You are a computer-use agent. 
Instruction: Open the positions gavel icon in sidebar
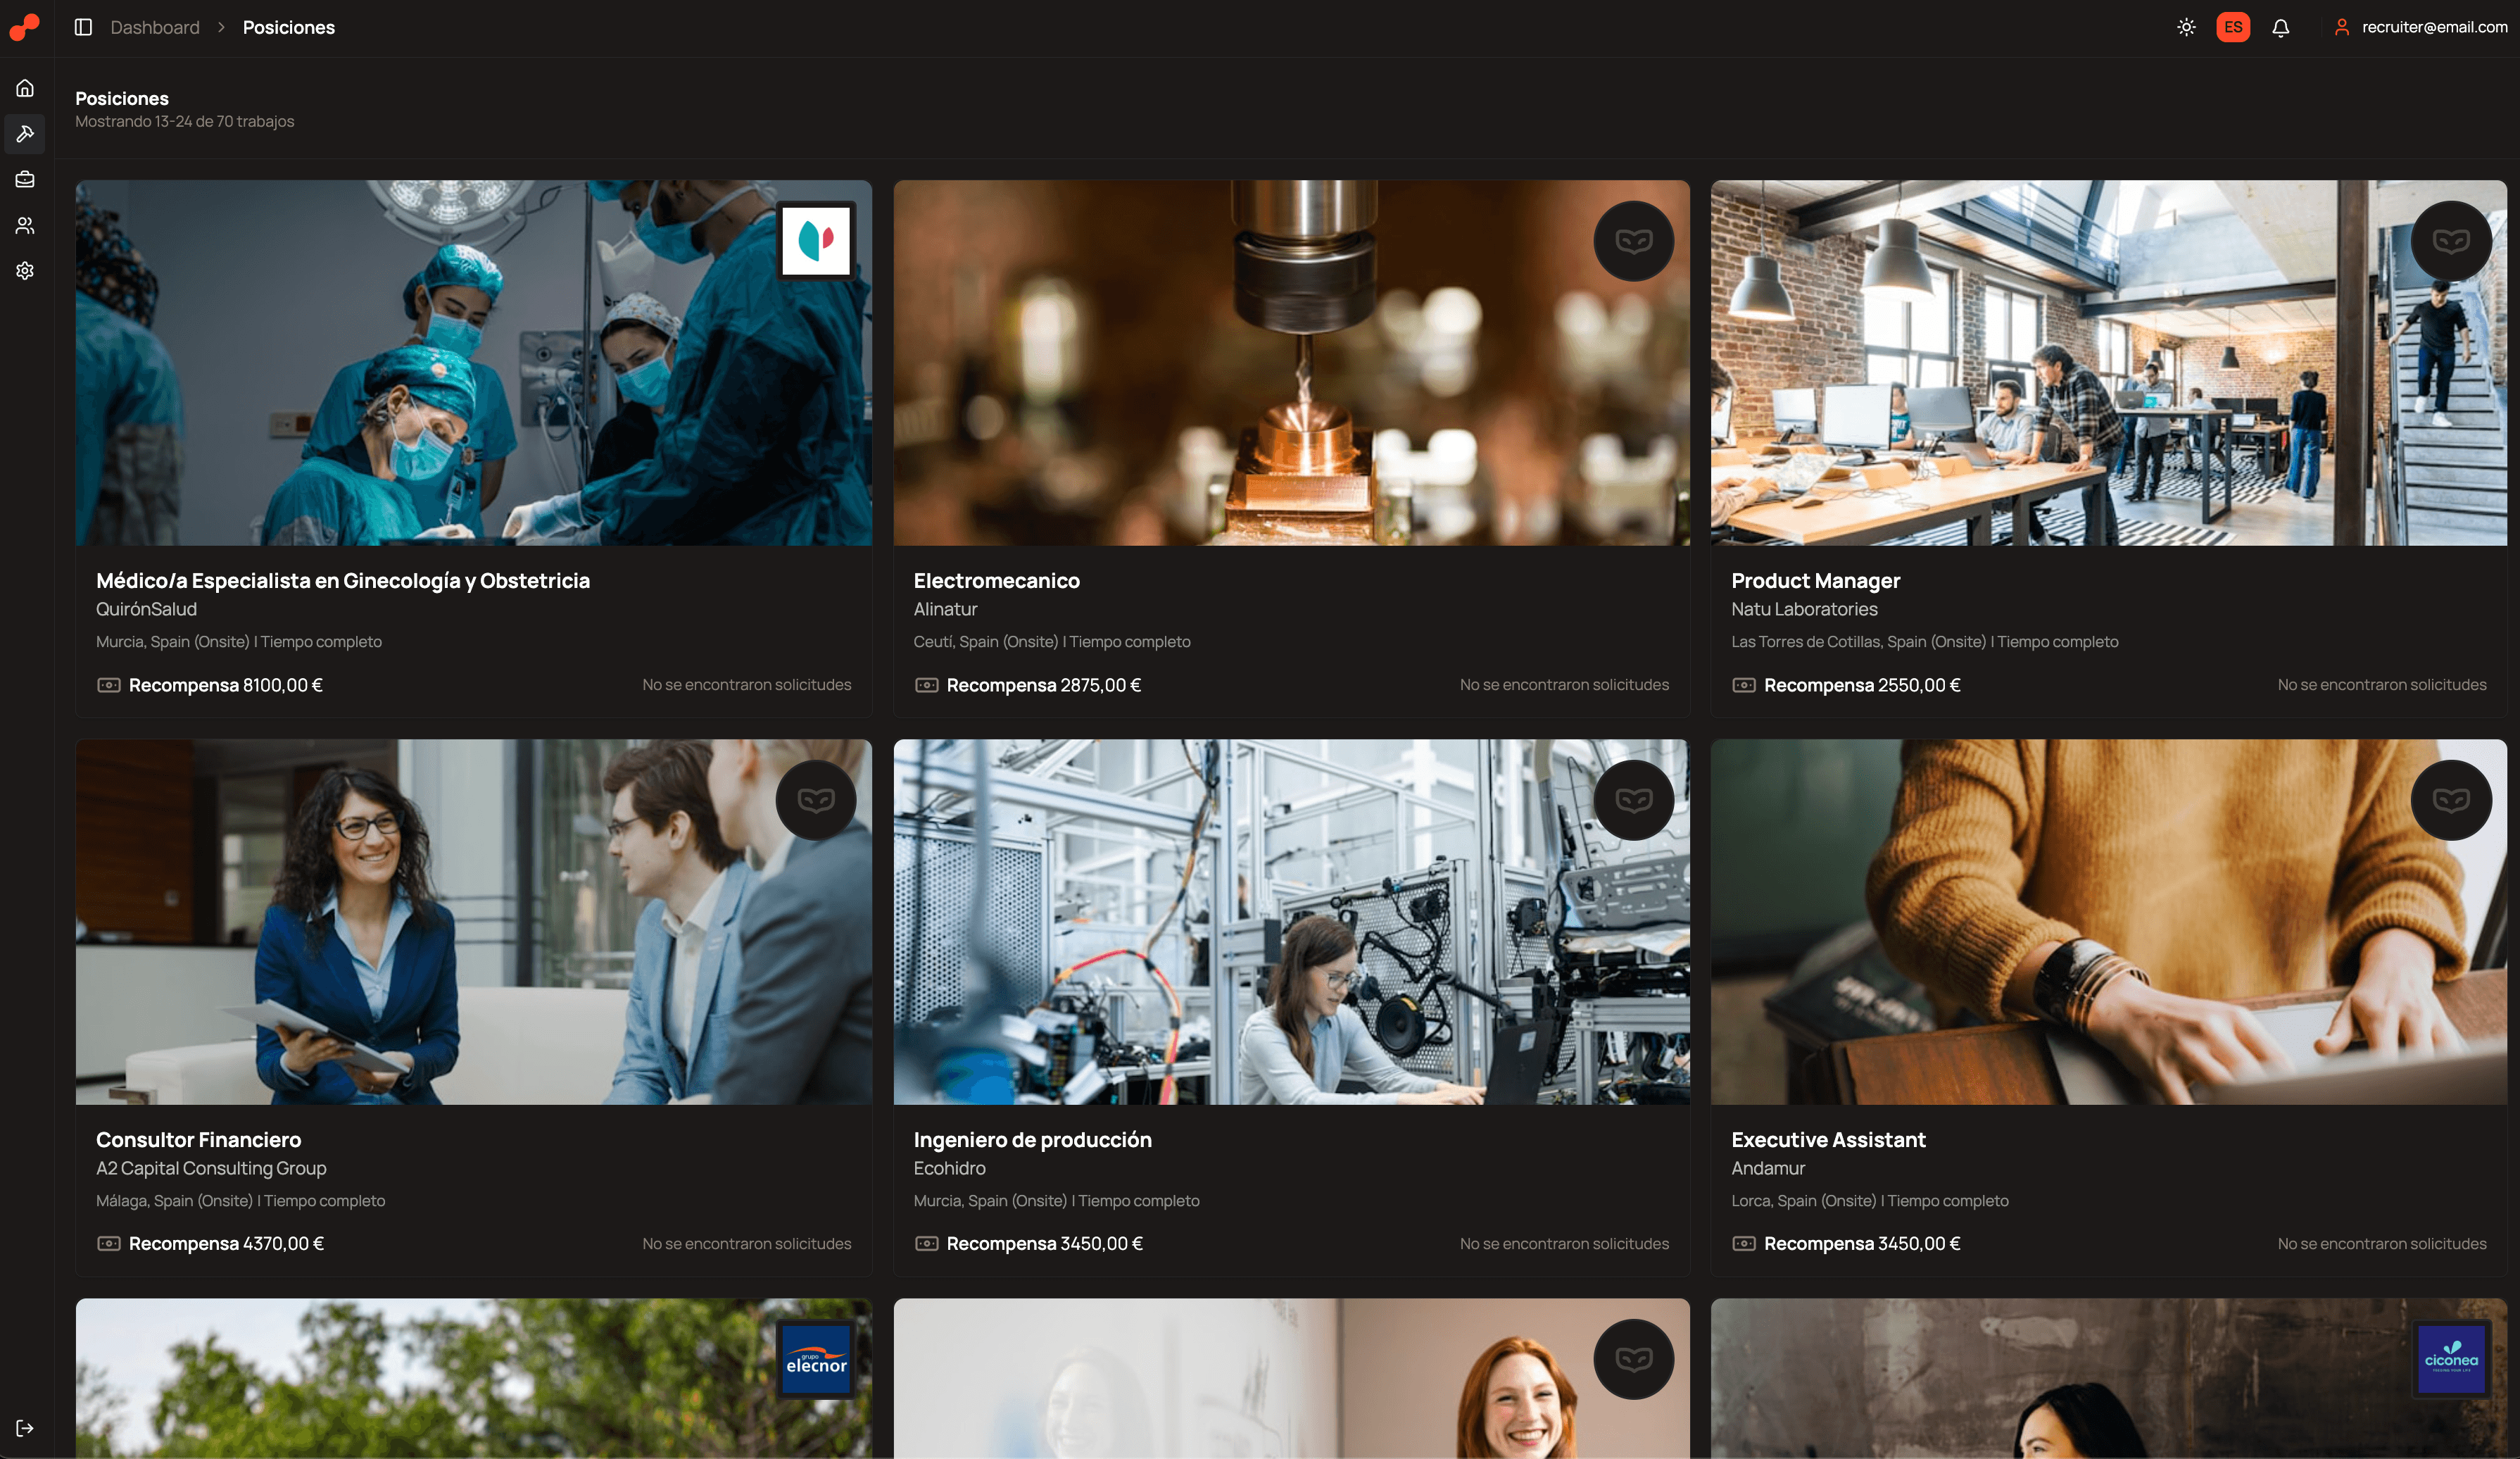coord(25,134)
